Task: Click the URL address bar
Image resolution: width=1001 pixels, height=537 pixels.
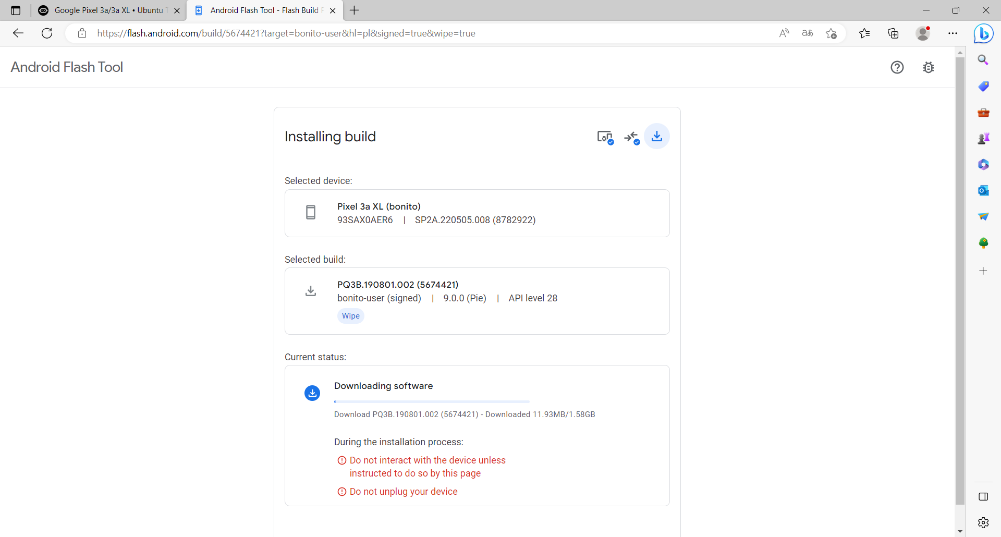Action: 417,33
